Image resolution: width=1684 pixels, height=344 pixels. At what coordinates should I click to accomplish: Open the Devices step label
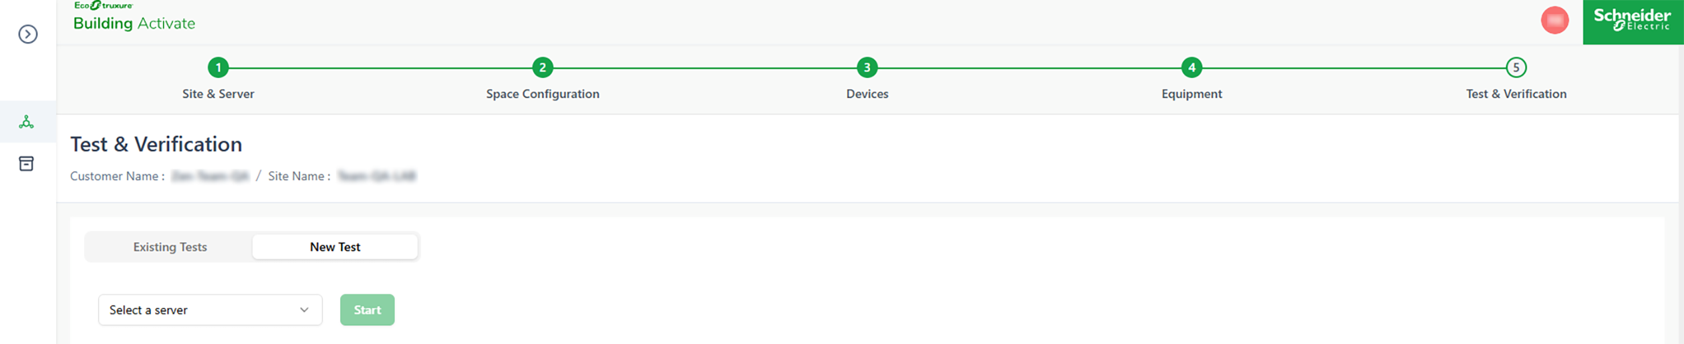[x=867, y=94]
